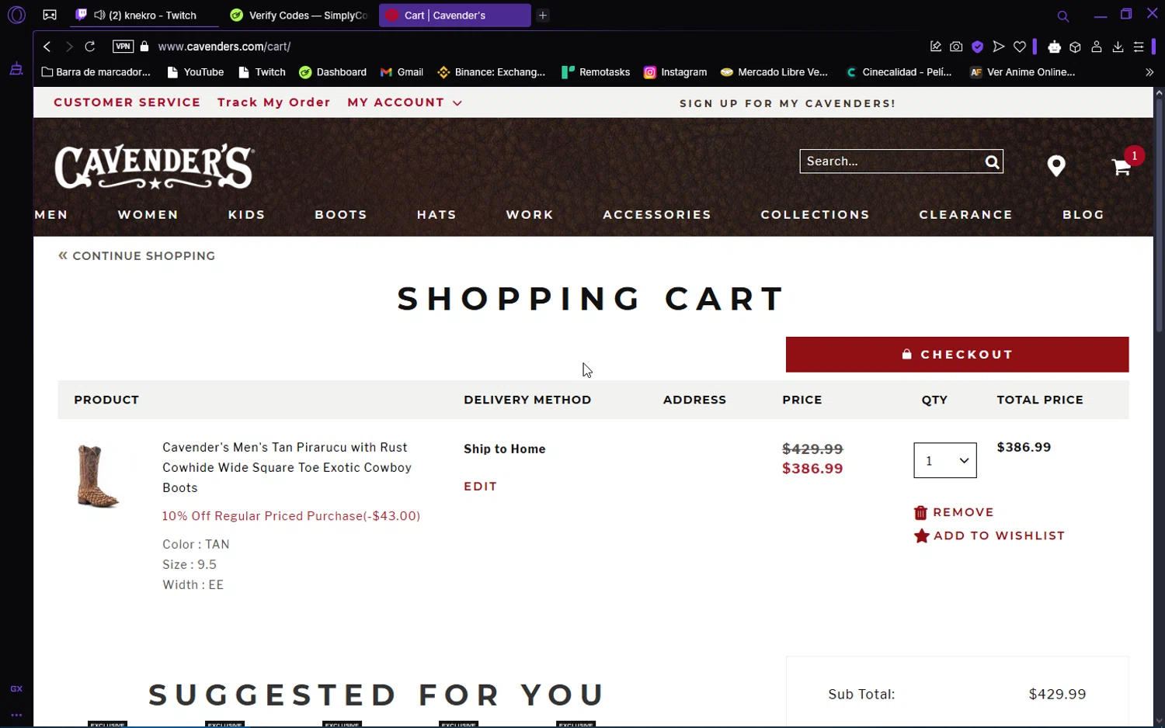Screen dimensions: 1165x728
Task: Click the site padlock security icon
Action: point(144,47)
